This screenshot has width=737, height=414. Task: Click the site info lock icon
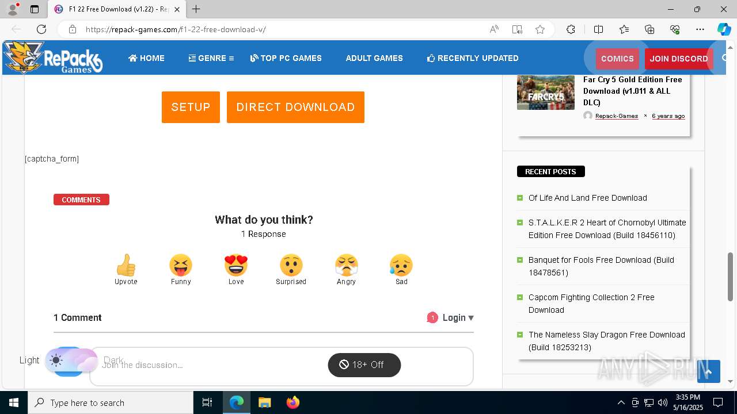pos(72,29)
